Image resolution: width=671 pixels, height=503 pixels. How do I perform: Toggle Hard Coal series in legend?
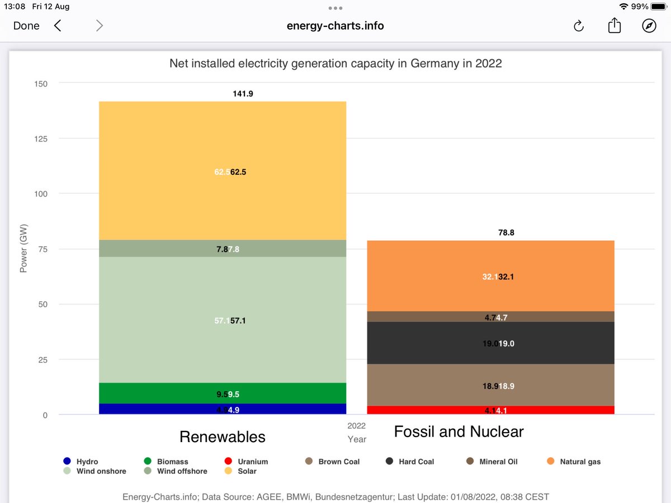tap(409, 462)
